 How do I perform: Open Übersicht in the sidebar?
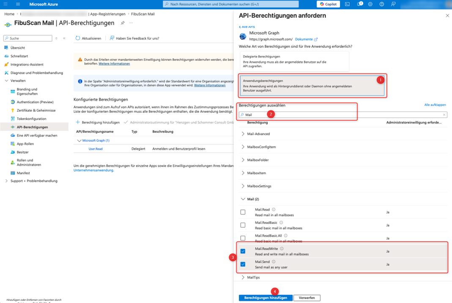click(18, 48)
